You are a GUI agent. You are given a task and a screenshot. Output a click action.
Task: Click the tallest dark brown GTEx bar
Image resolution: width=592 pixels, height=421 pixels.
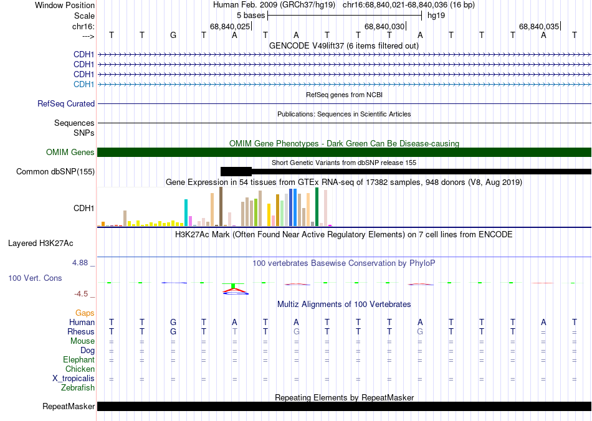pyautogui.click(x=221, y=207)
